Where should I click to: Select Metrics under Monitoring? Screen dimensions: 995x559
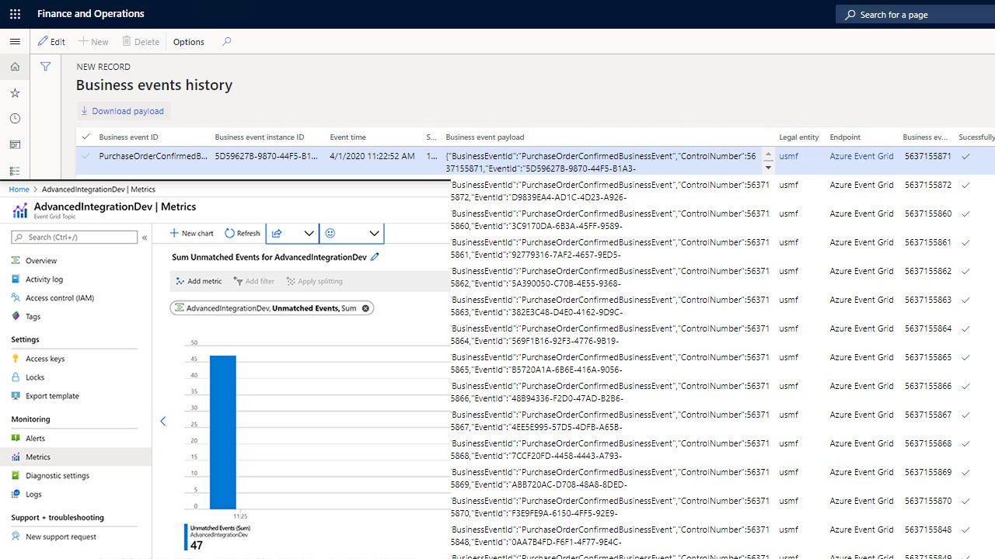click(75, 457)
